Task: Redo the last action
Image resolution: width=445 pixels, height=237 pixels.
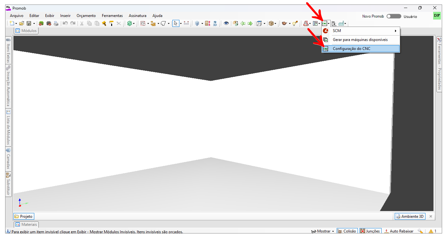Action: 73,23
